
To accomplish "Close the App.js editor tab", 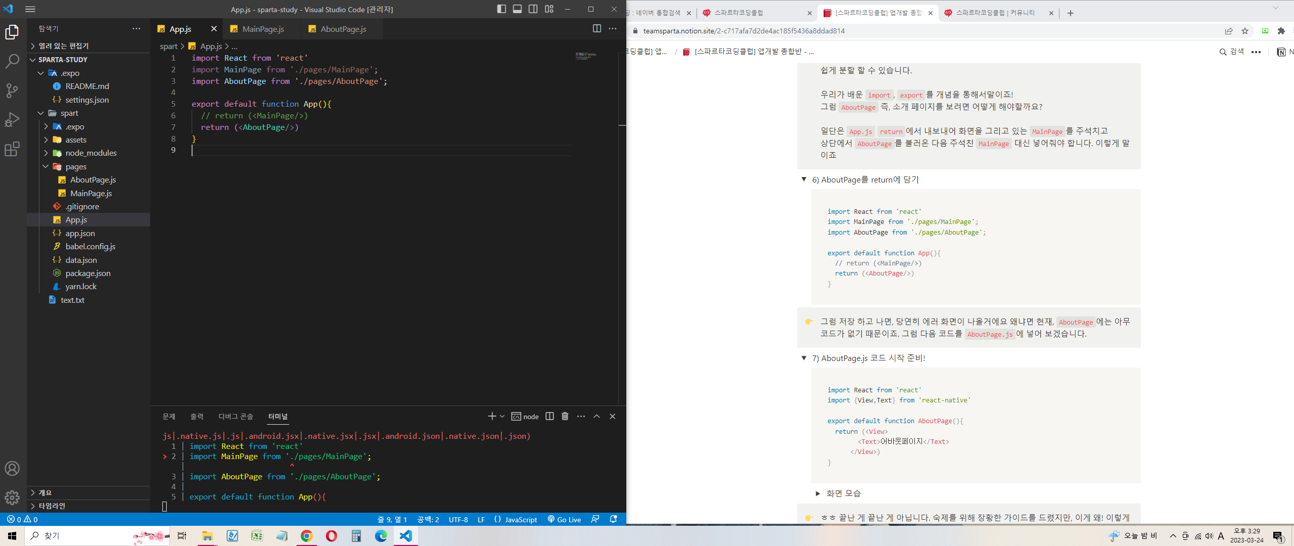I will (x=214, y=29).
